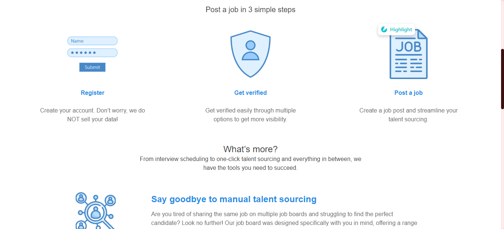Open the Register link
The image size is (504, 229).
point(93,93)
